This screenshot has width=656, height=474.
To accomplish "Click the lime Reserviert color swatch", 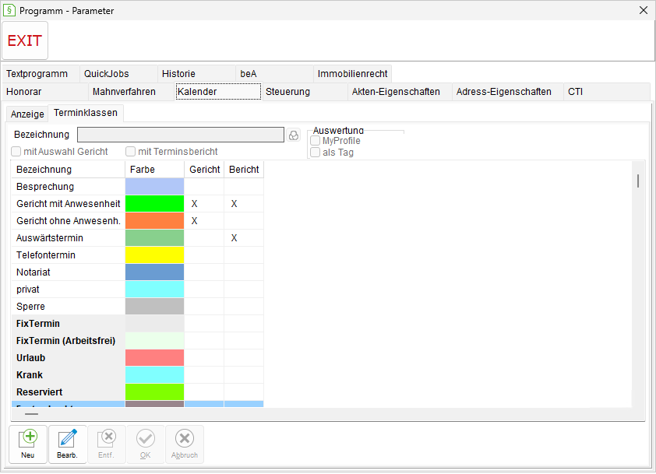I will click(154, 392).
